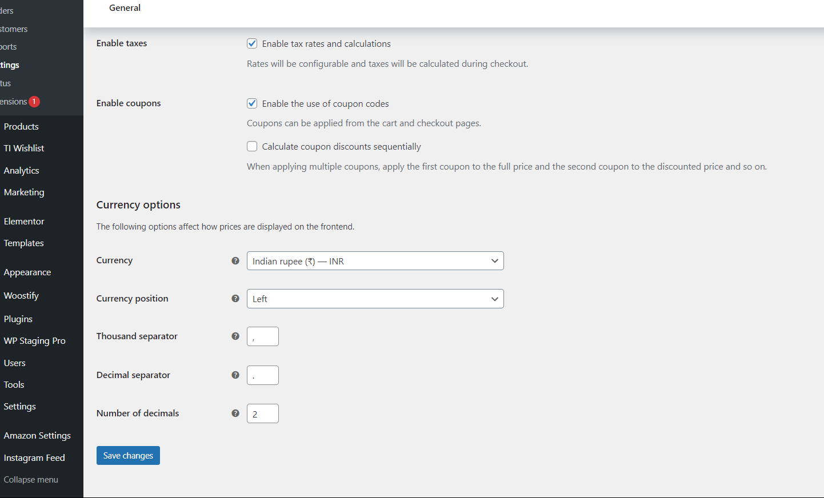Show help tip for Number of decimals
This screenshot has width=824, height=498.
coord(235,413)
